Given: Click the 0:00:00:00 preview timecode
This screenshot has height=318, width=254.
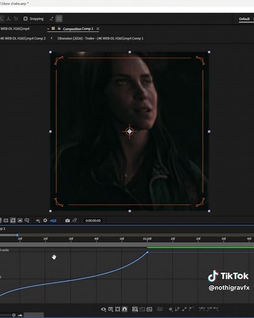Looking at the screenshot, I should click(93, 221).
